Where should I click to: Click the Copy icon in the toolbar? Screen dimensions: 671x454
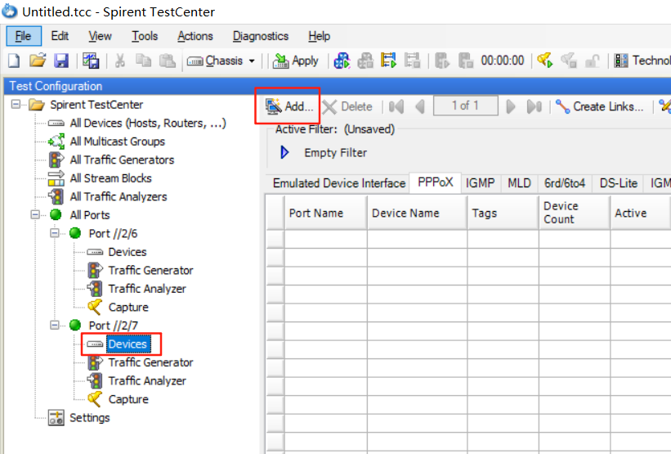(x=143, y=61)
